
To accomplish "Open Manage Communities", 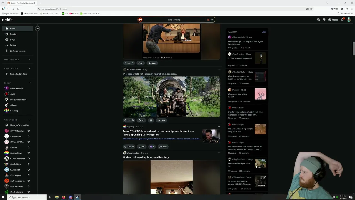I will click(18, 125).
